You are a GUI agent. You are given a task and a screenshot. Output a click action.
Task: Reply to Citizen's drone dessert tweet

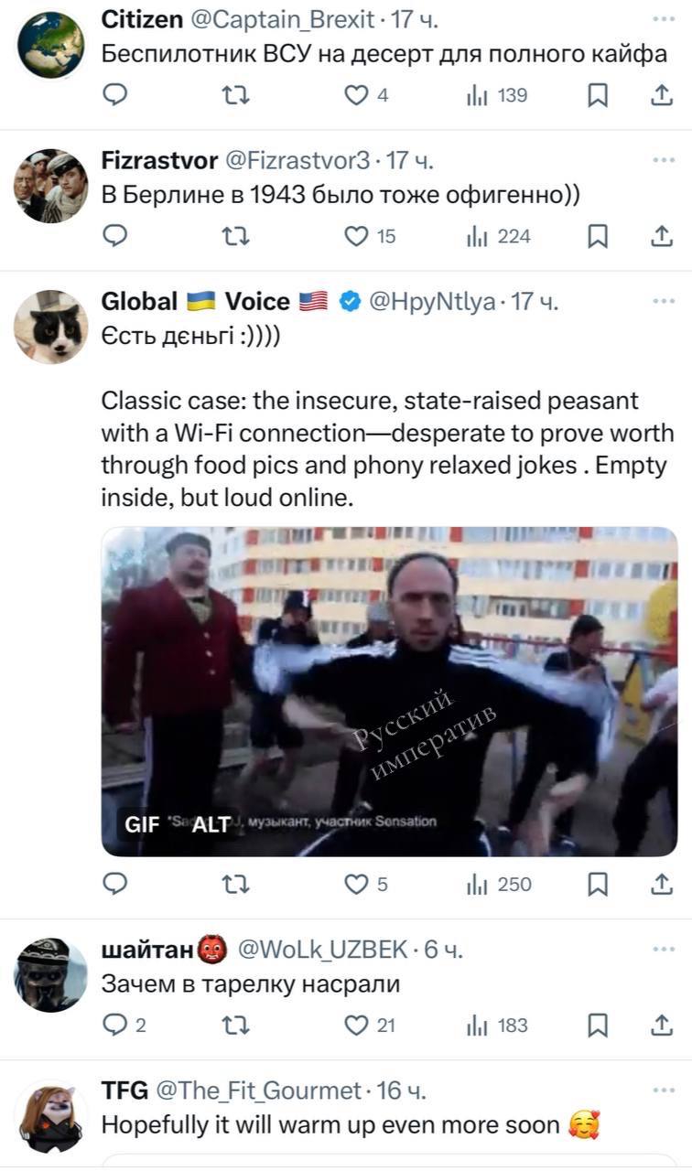click(114, 95)
